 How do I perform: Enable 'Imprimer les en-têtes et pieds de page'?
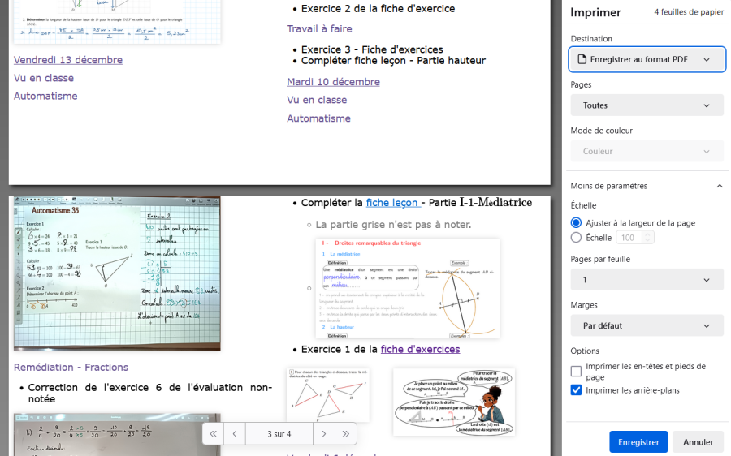(576, 372)
